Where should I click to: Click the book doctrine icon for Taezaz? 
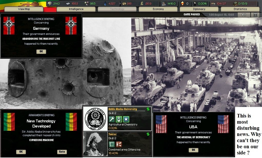click(112, 144)
